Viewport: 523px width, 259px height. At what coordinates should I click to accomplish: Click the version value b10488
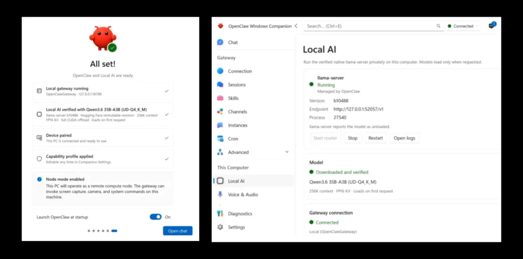click(x=341, y=101)
